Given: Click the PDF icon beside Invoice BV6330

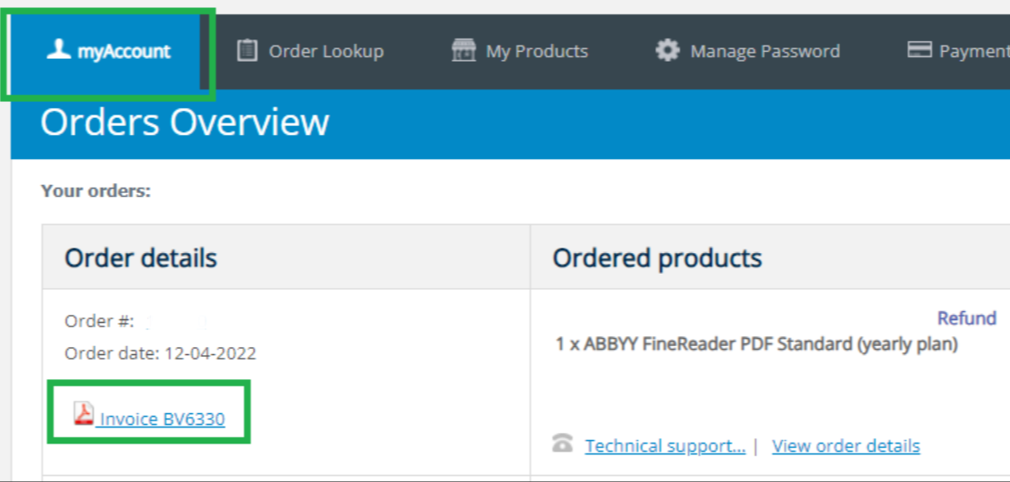Looking at the screenshot, I should (x=84, y=413).
